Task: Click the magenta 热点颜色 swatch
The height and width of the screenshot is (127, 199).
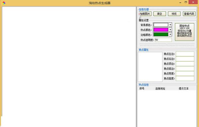Action: point(161,30)
